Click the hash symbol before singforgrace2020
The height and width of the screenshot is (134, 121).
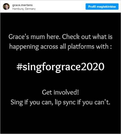[x=19, y=67]
